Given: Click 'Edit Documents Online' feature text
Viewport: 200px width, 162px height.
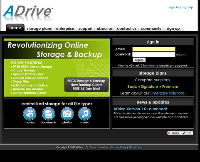Looking at the screenshot, I should (x=30, y=85).
